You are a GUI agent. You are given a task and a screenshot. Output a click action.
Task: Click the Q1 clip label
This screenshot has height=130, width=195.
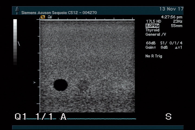(x=21, y=117)
